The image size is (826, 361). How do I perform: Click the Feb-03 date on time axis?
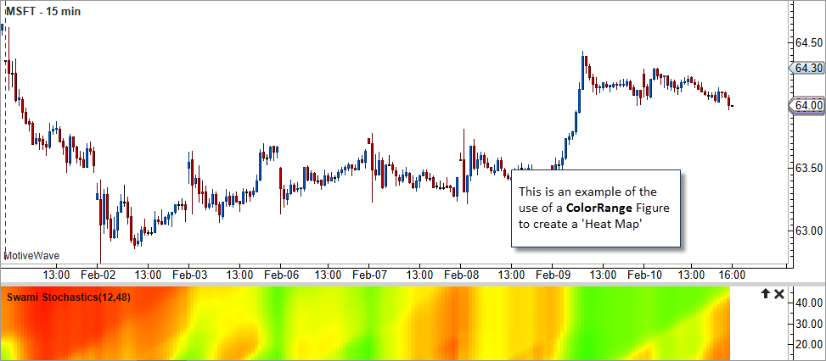pyautogui.click(x=189, y=275)
